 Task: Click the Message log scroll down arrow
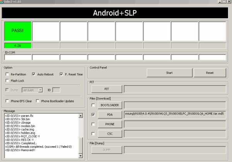(80, 156)
